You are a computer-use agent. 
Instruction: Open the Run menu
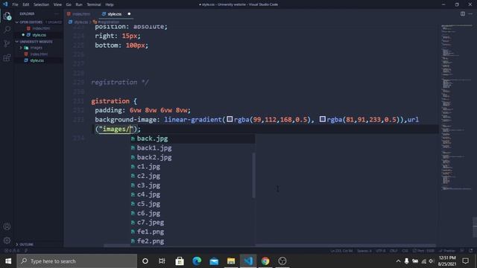pyautogui.click(x=79, y=4)
